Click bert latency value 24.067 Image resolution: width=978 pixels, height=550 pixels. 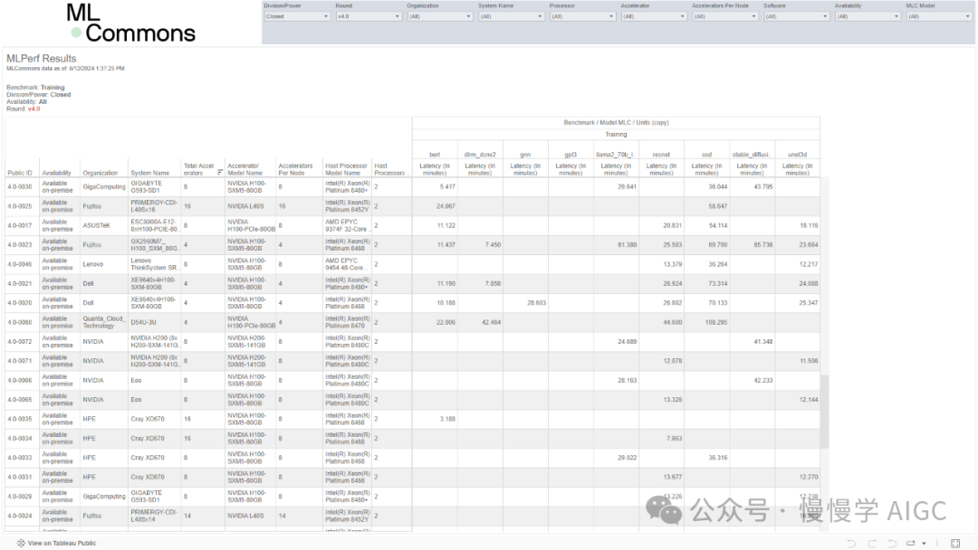446,206
